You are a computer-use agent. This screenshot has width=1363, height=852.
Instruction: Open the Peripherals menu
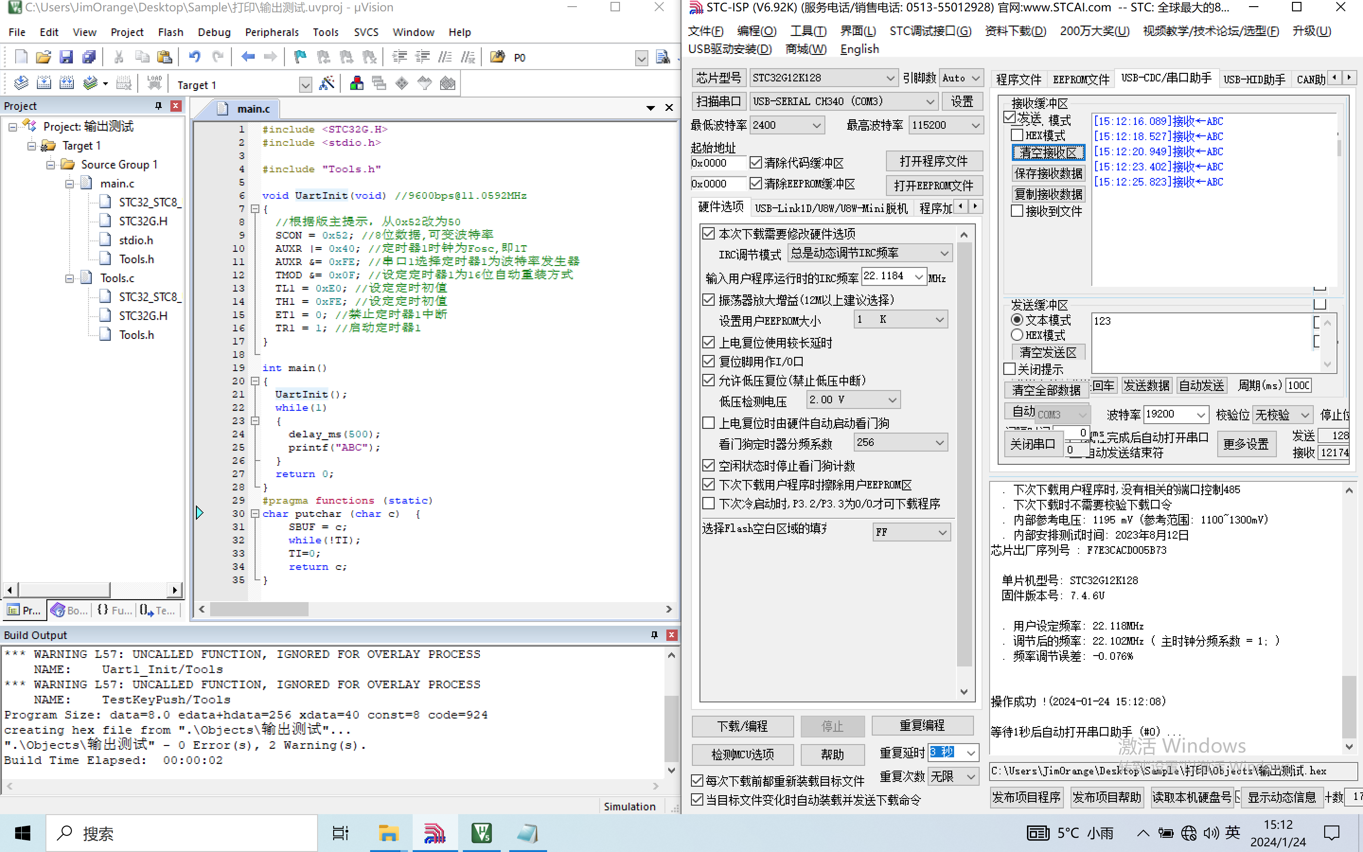tap(271, 31)
